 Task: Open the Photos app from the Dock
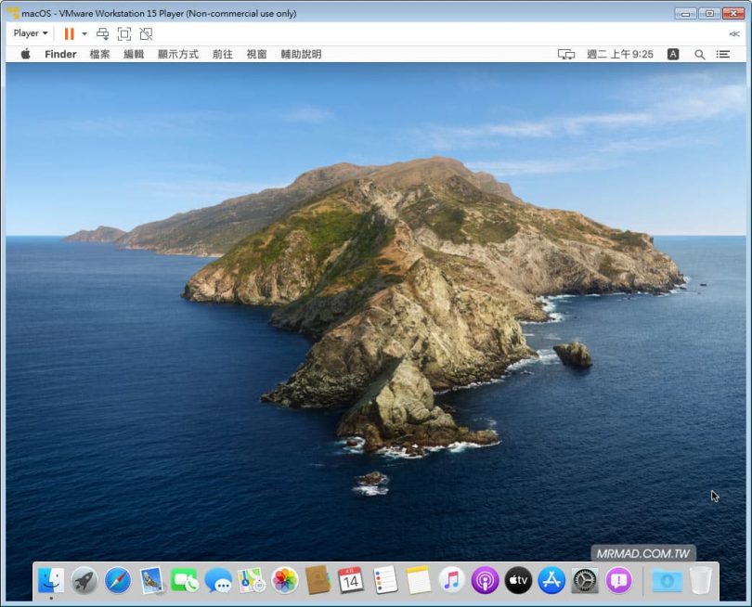coord(285,580)
